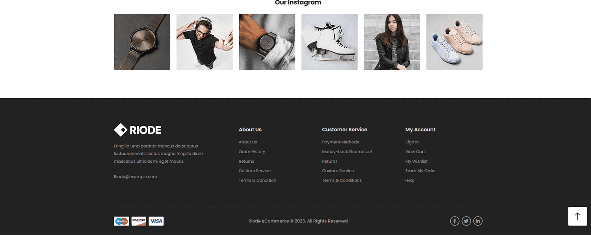Open the Facebook social icon
The width and height of the screenshot is (591, 235).
[x=455, y=221]
